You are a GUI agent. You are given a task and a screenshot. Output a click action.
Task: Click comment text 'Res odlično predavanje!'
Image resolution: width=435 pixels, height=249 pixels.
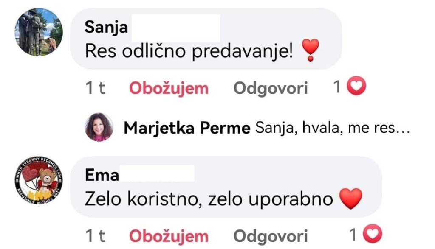[189, 51]
